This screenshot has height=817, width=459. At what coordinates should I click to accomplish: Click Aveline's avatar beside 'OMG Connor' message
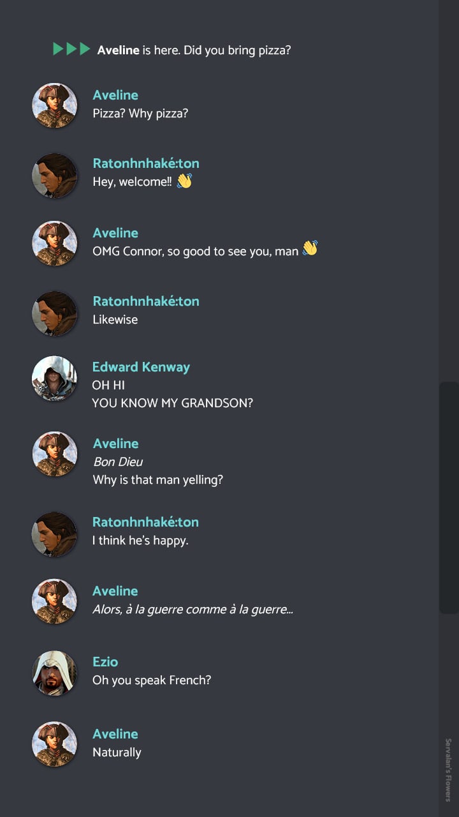tap(55, 243)
